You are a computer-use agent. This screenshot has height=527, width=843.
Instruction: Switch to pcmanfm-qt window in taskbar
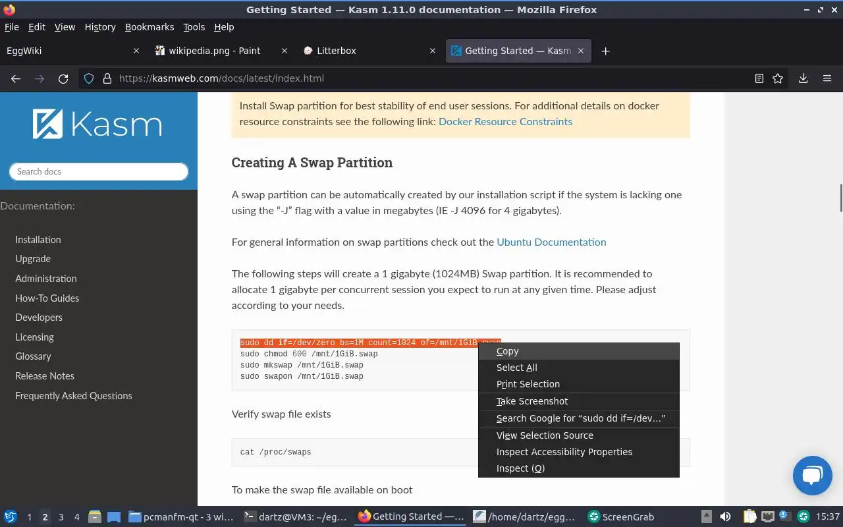(180, 517)
